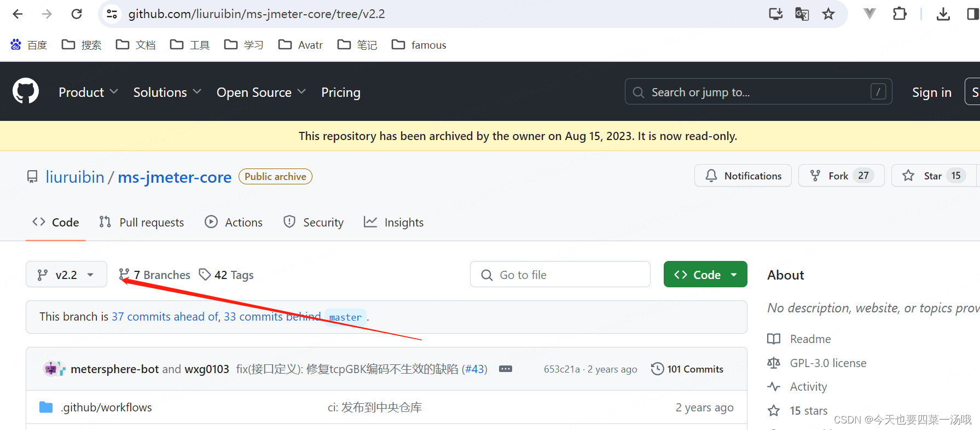Open the famous bookmarks folder
This screenshot has height=430, width=980.
tap(419, 45)
